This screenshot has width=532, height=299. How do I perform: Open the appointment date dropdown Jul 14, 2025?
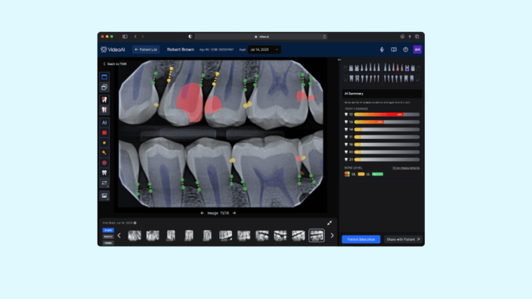264,49
